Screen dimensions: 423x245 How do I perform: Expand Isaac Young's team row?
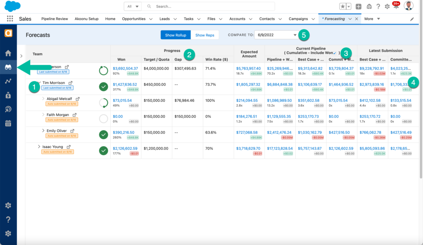point(39,147)
